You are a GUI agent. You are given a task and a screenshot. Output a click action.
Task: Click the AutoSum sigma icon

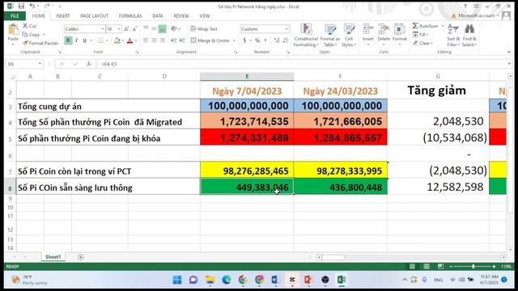point(415,26)
